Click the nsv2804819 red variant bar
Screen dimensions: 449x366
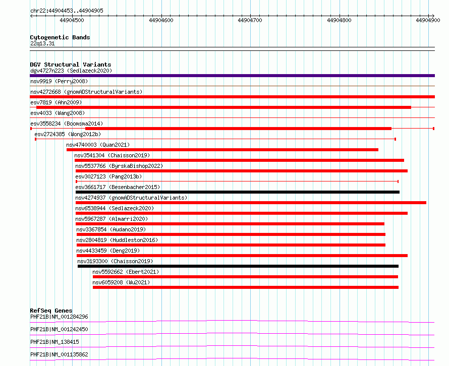[x=231, y=245]
